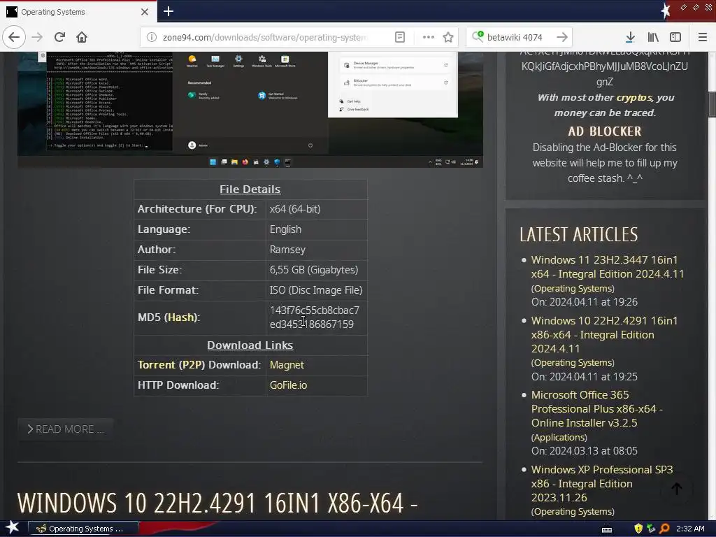Click the back-to-top arrow button
716x537 pixels.
click(x=677, y=489)
